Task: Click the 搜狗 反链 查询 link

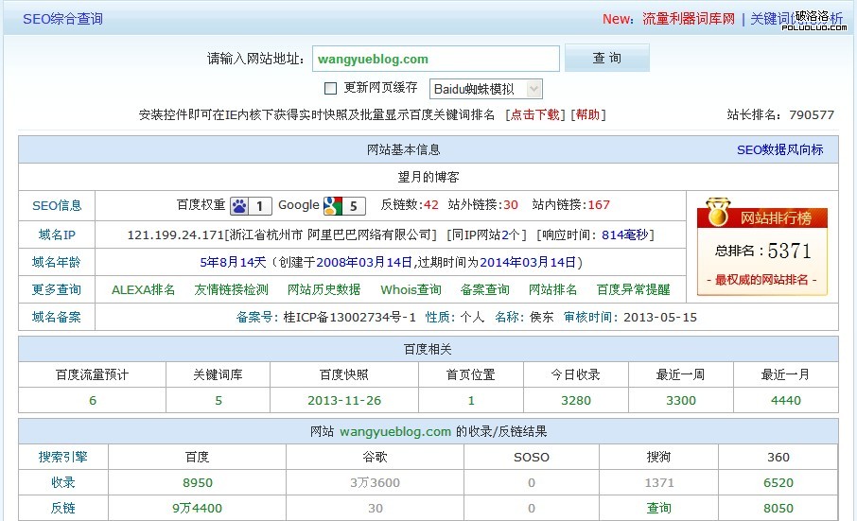Action: click(x=658, y=508)
